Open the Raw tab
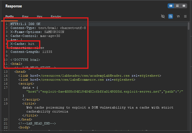Image resolution: width=192 pixels, height=133 pixels. tap(25, 16)
